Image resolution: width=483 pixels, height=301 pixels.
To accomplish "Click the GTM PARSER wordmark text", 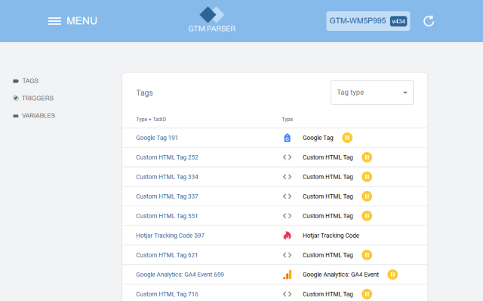I will click(x=212, y=29).
